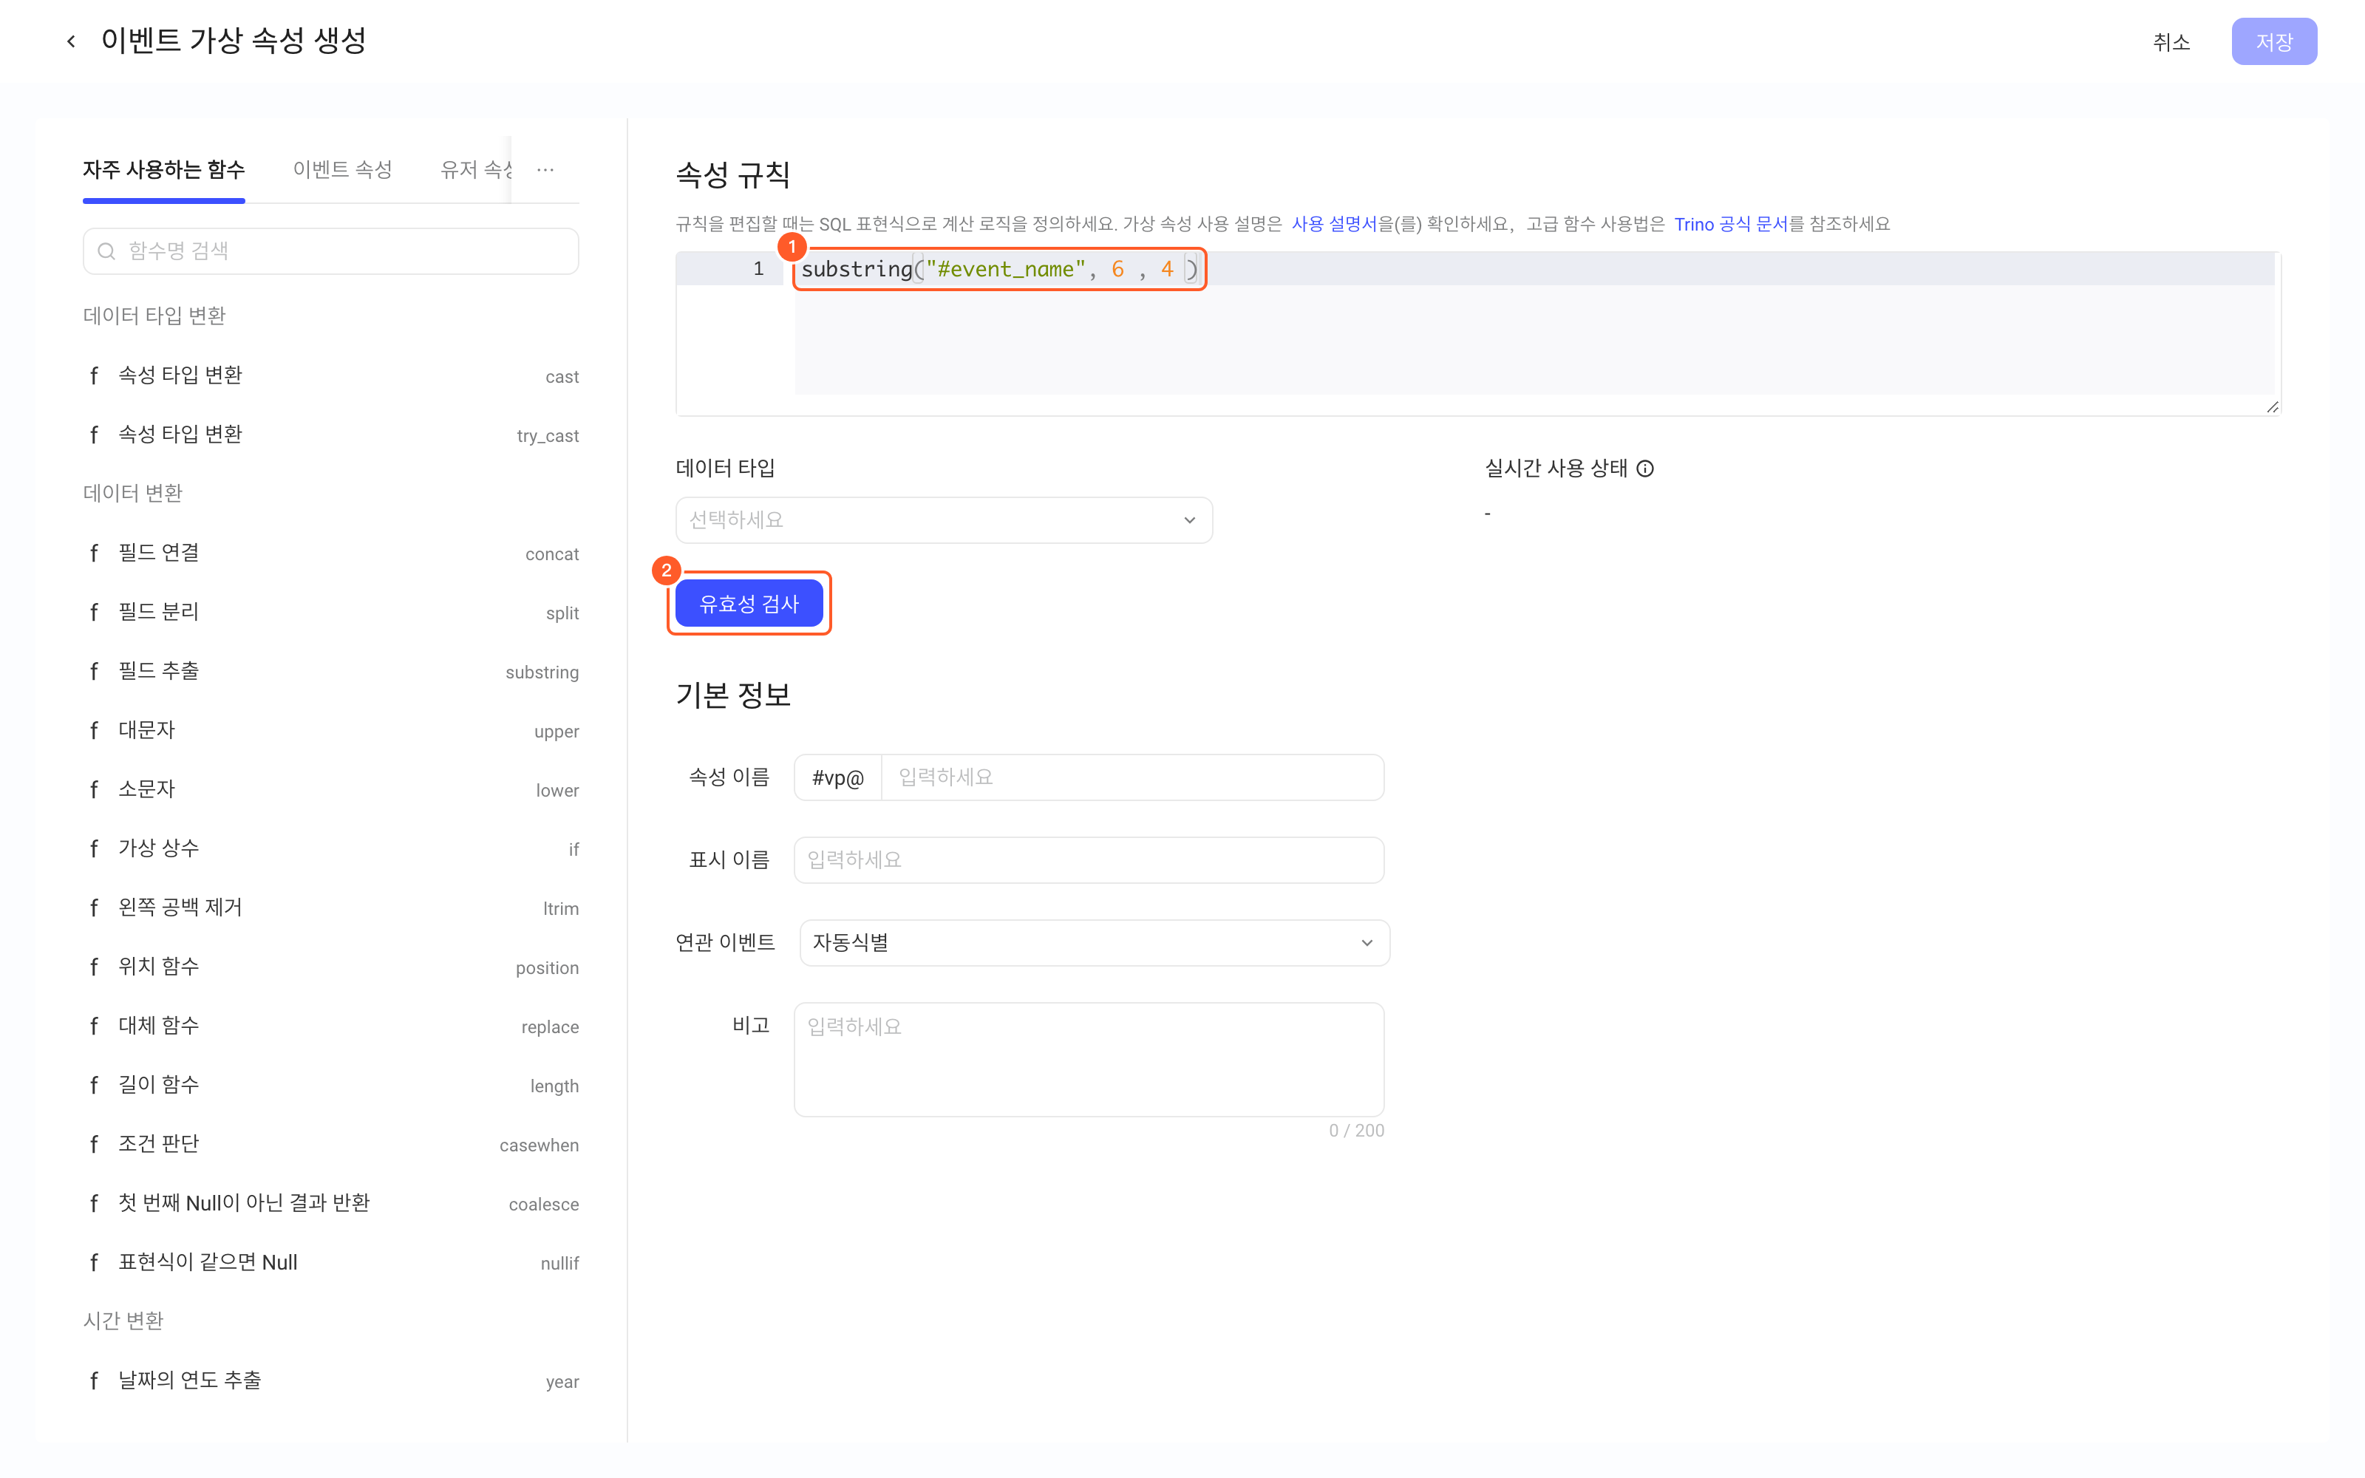Screen dimensions: 2365x1478
Task: Open the Trino 공식 문서 link
Action: pos(1731,224)
